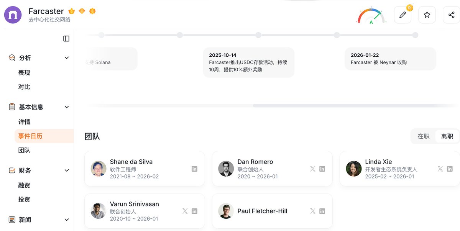The height and width of the screenshot is (231, 460).
Task: Collapse the 分析 section chevron
Action: coord(67,58)
